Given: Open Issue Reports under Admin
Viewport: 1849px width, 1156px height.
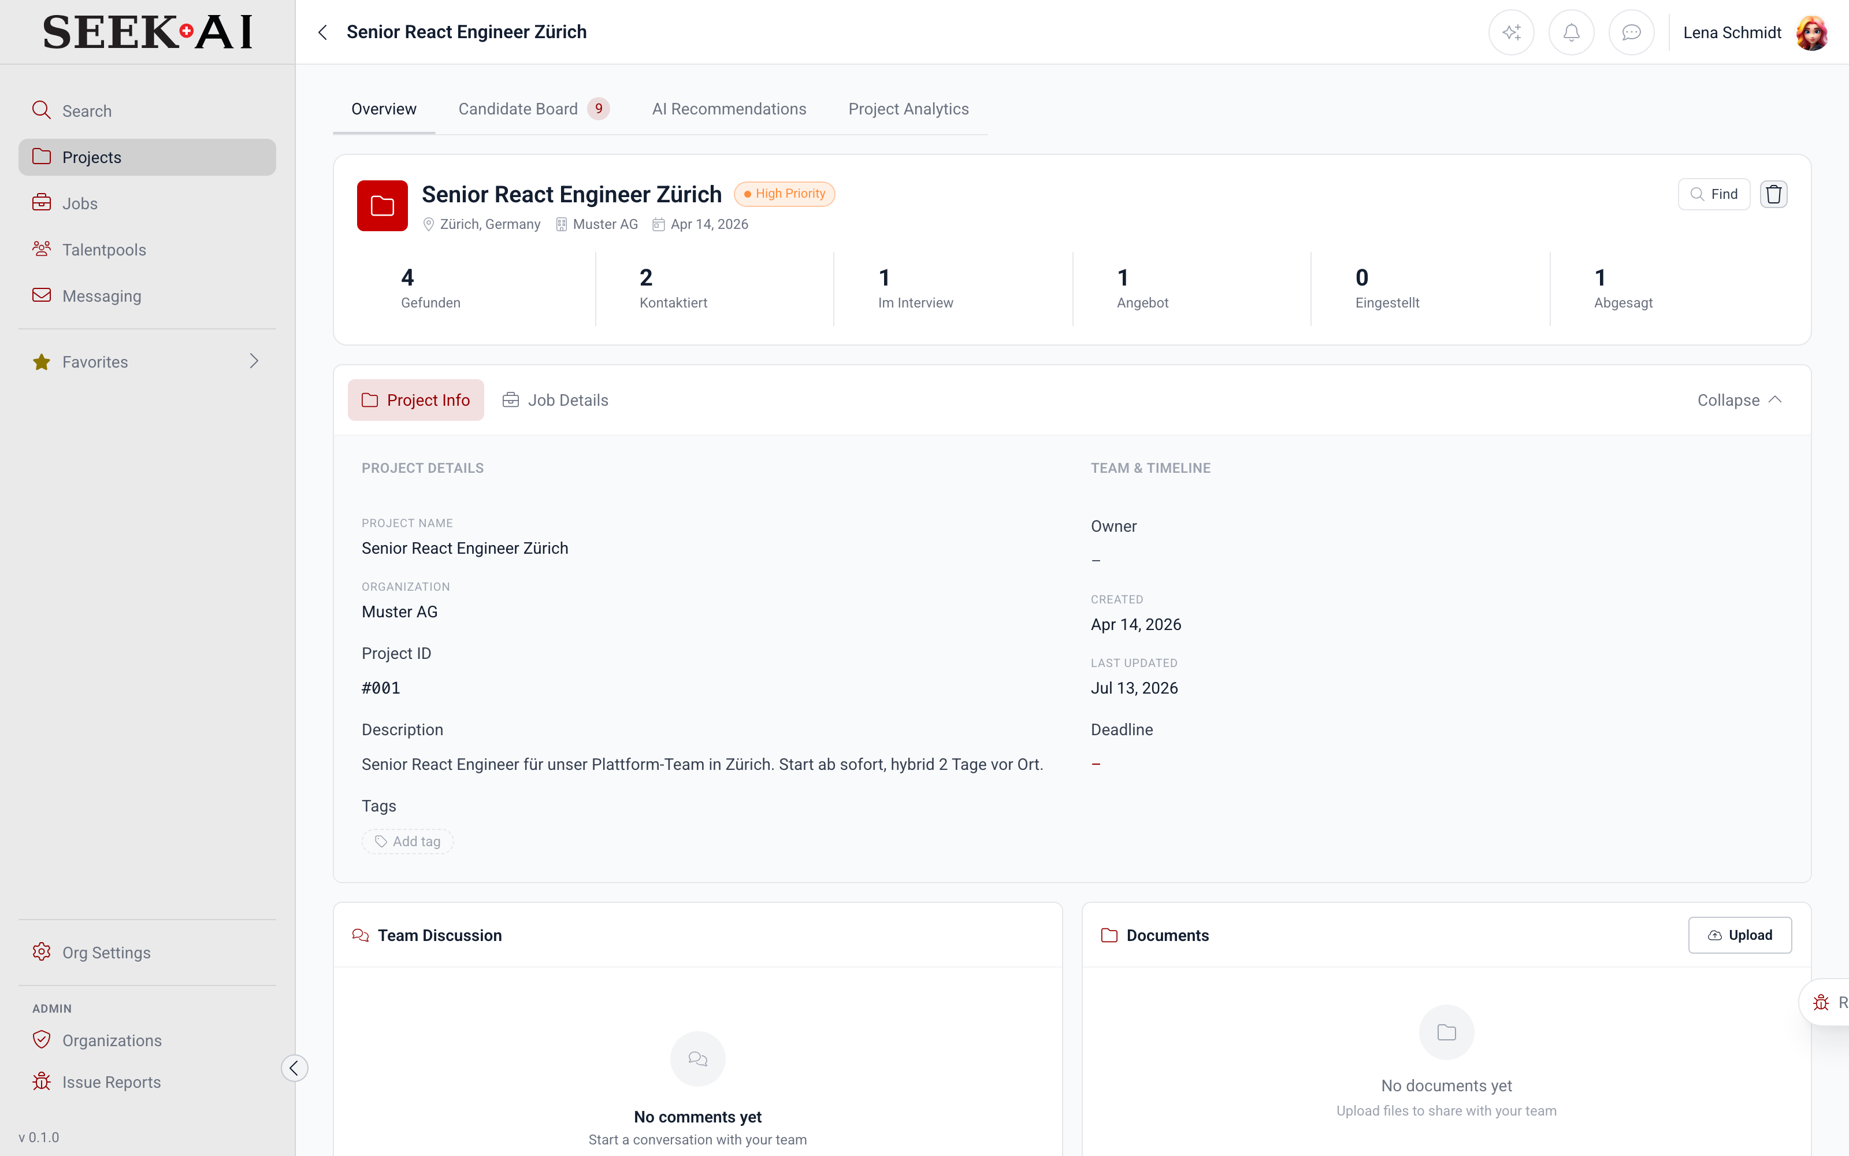Looking at the screenshot, I should pyautogui.click(x=147, y=1082).
